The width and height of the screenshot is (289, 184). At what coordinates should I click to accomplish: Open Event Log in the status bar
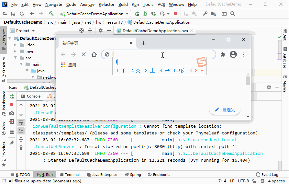267,174
